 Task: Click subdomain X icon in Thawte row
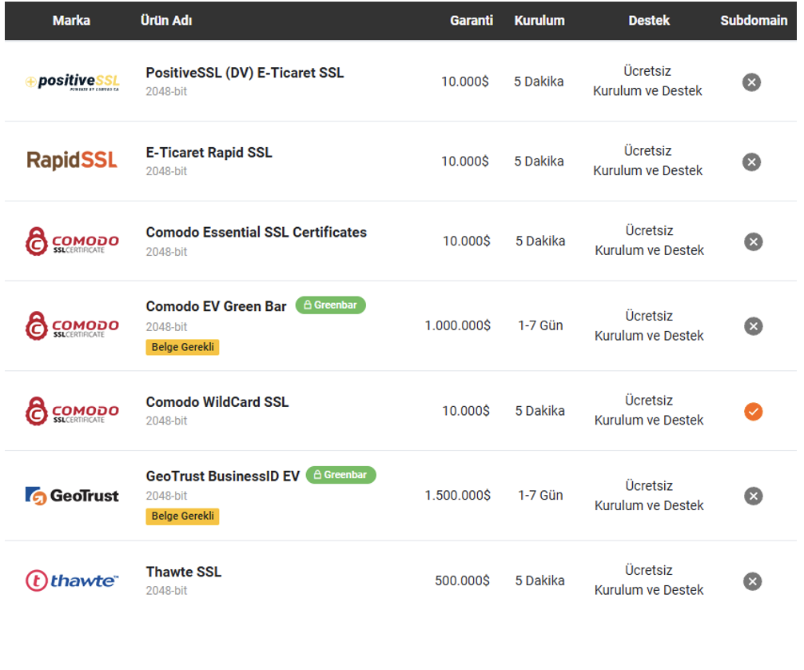pyautogui.click(x=752, y=581)
